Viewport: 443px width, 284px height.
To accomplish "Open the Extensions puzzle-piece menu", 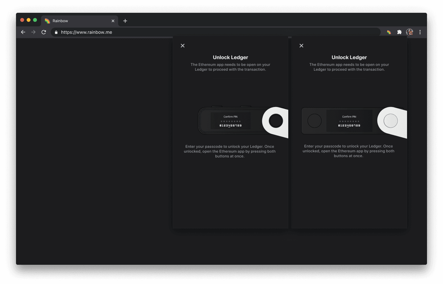I will [x=399, y=32].
